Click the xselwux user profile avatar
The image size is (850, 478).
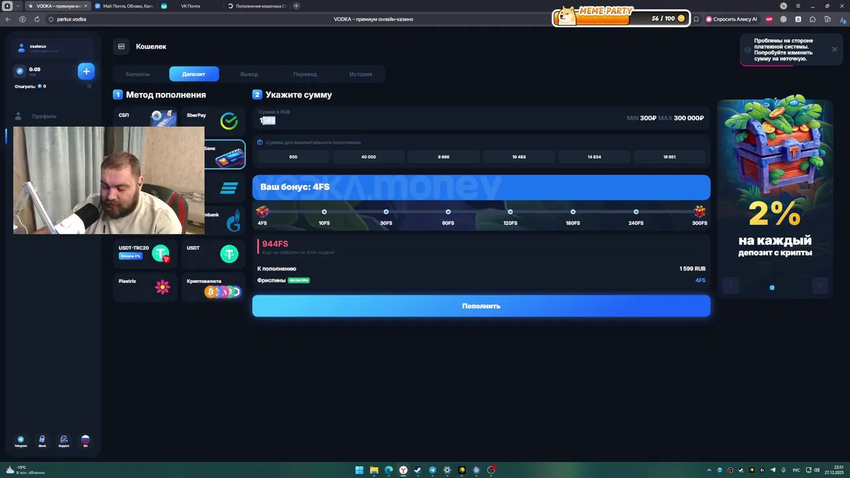point(21,48)
